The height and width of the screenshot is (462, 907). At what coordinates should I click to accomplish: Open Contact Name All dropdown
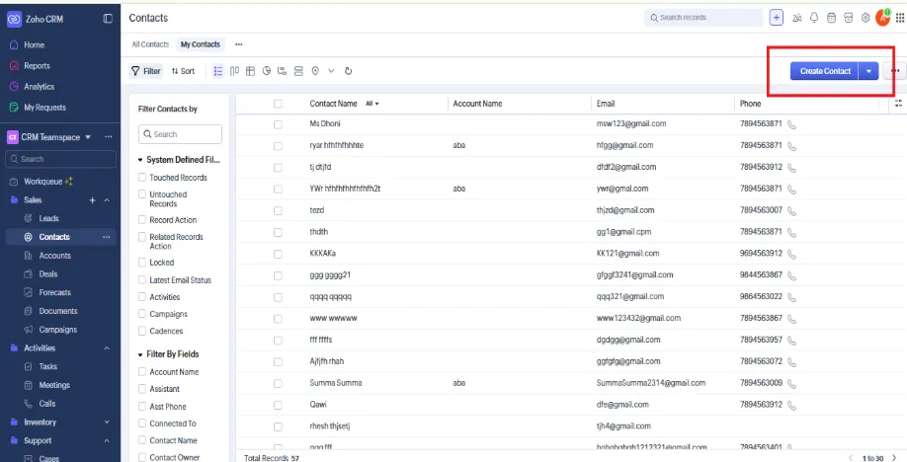[x=371, y=104]
